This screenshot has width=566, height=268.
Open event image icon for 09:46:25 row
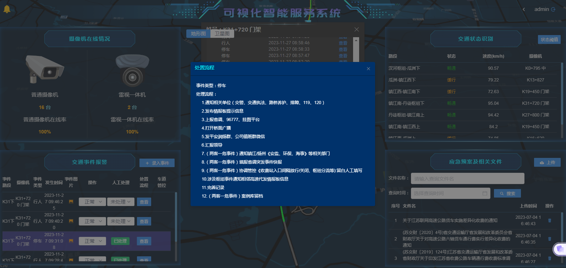click(71, 201)
